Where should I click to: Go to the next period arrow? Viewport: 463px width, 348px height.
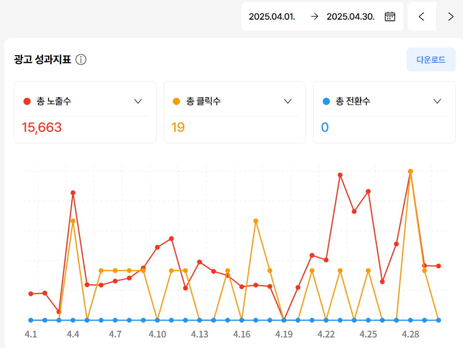click(x=450, y=17)
